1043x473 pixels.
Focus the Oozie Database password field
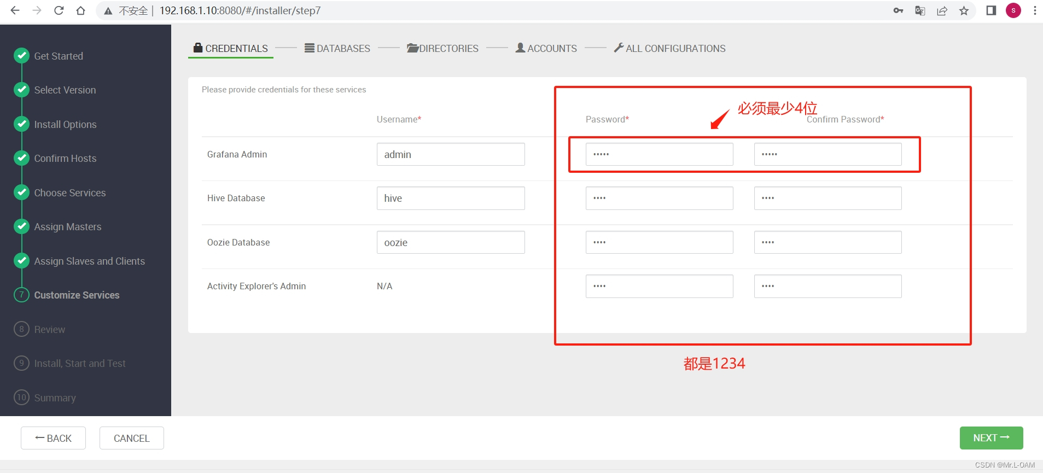(659, 242)
